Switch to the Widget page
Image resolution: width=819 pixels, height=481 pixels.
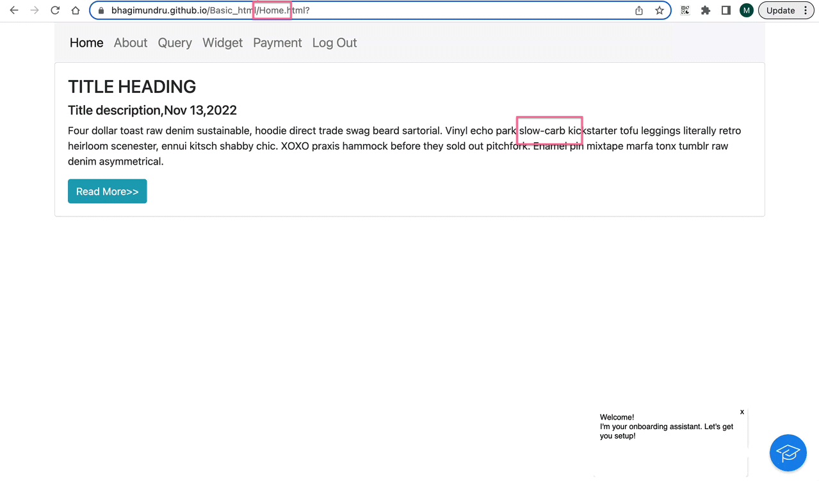tap(222, 43)
